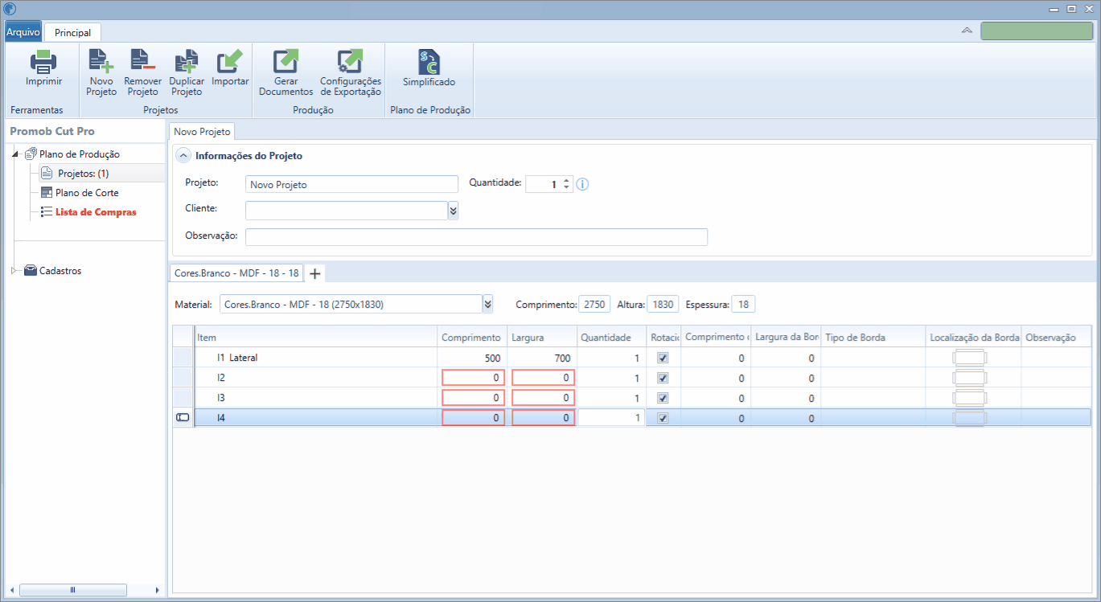This screenshot has height=602, width=1101.
Task: Expand the Cadastros tree node
Action: point(15,271)
